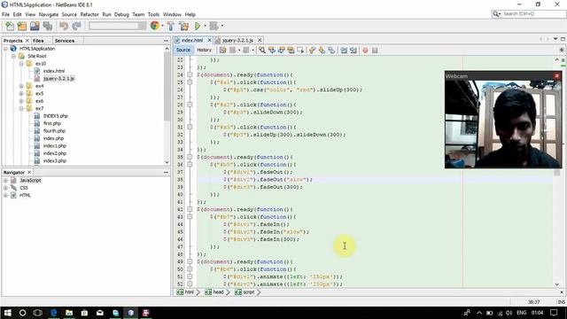This screenshot has width=567, height=319.
Task: Open the Navigate menu
Action: pos(49,14)
